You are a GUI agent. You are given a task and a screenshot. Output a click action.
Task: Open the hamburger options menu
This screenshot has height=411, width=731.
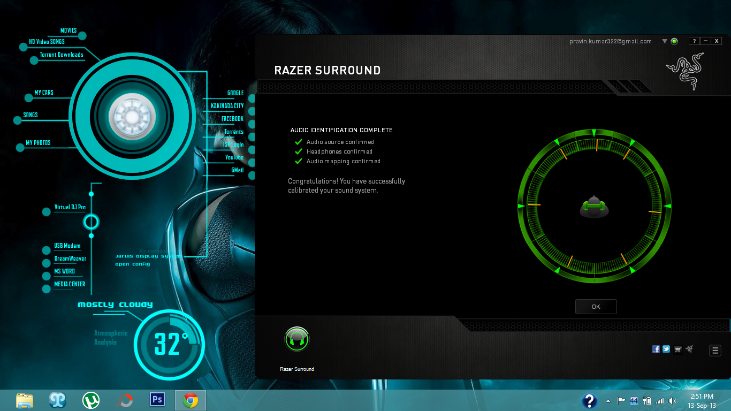click(715, 351)
